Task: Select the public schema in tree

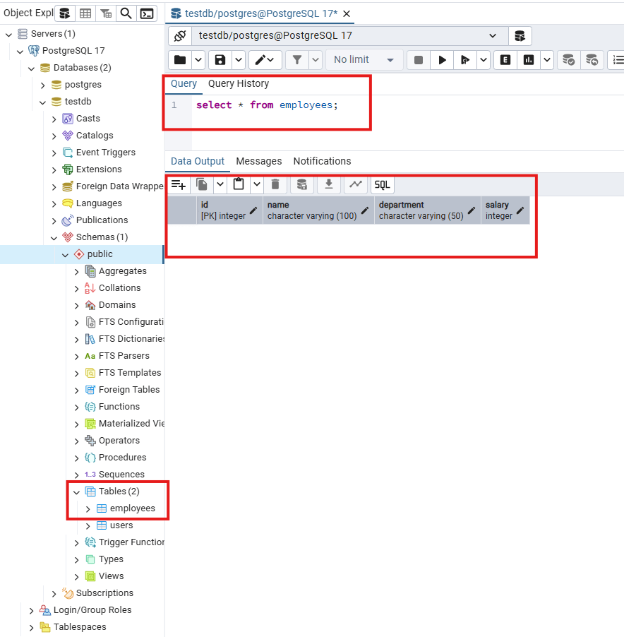Action: (x=100, y=254)
